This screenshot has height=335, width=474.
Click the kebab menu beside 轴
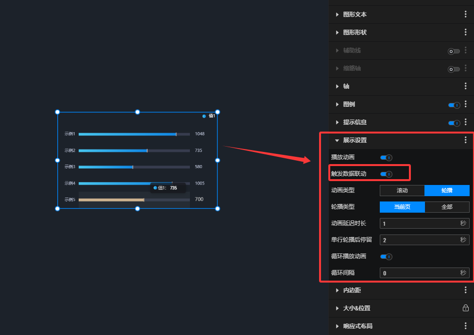[465, 86]
